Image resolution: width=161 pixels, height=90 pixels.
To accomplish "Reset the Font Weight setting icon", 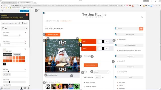I will pyautogui.click(x=25, y=41).
